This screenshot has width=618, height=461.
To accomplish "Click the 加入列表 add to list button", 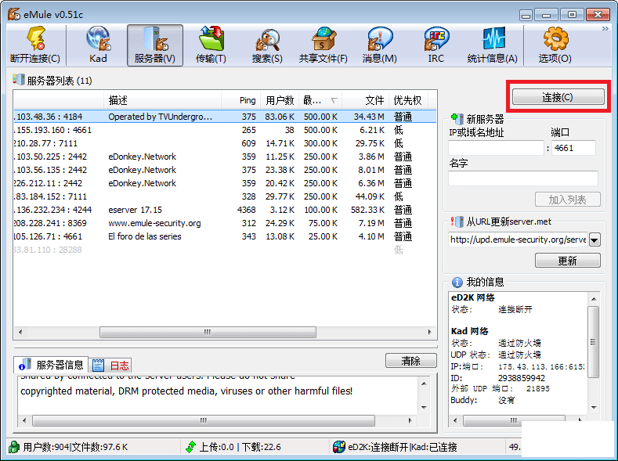I will [568, 200].
